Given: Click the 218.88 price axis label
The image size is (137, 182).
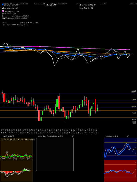Looking at the screenshot, I should [134, 100].
